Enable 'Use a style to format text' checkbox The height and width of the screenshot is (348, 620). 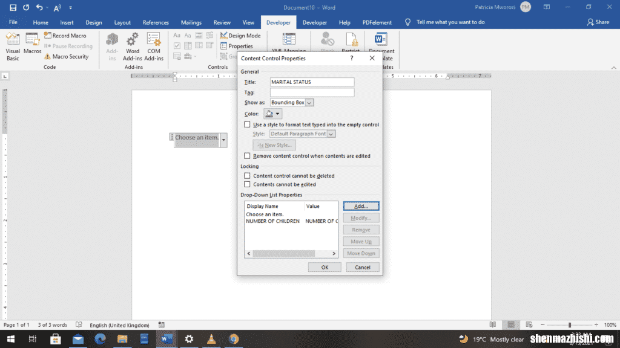[247, 124]
